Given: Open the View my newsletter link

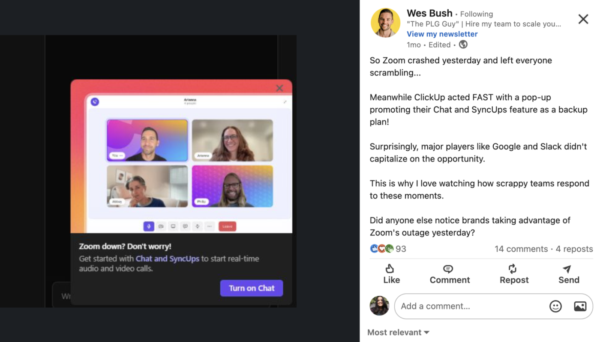Looking at the screenshot, I should (x=442, y=34).
